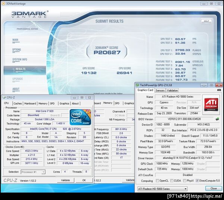Open UPGRADE in the 3DMark sidebar
This screenshot has height=200, width=224.
point(18,79)
